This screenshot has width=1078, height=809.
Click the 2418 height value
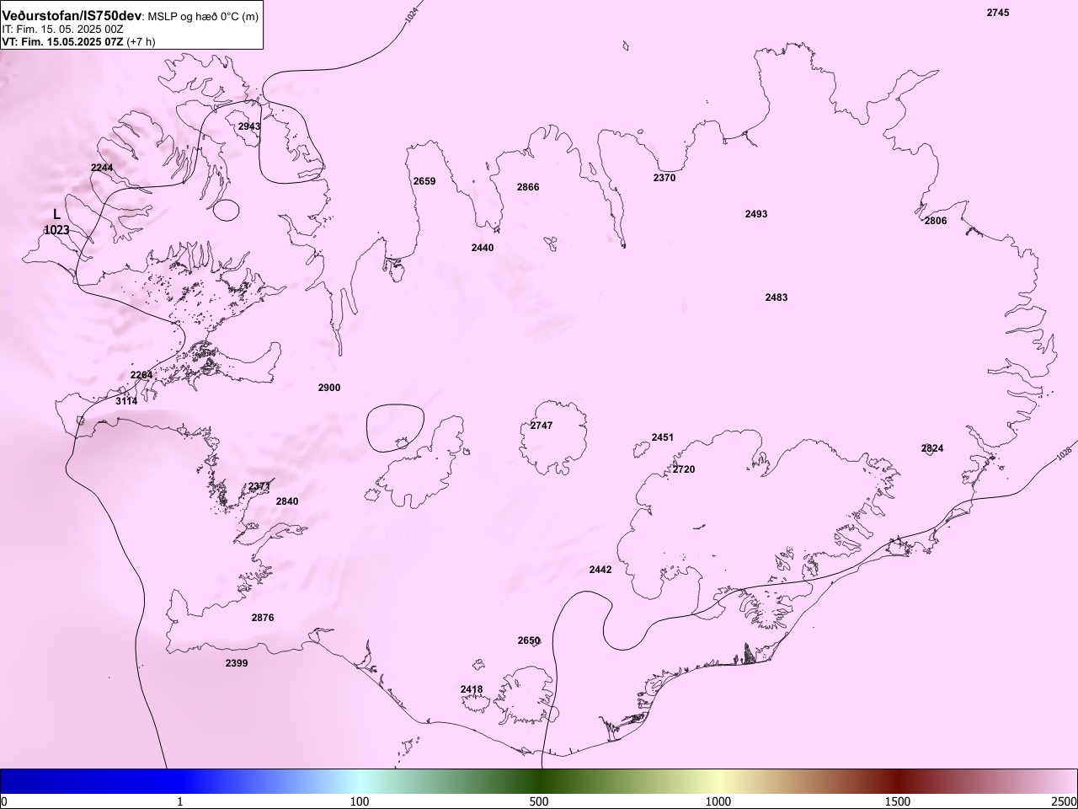(472, 689)
